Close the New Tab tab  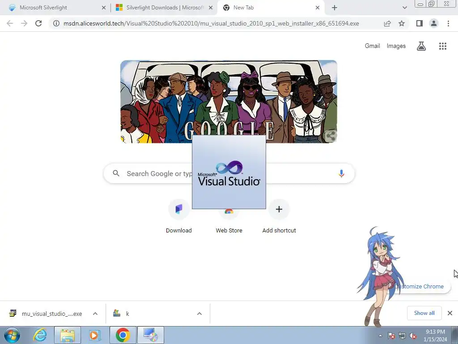(318, 8)
